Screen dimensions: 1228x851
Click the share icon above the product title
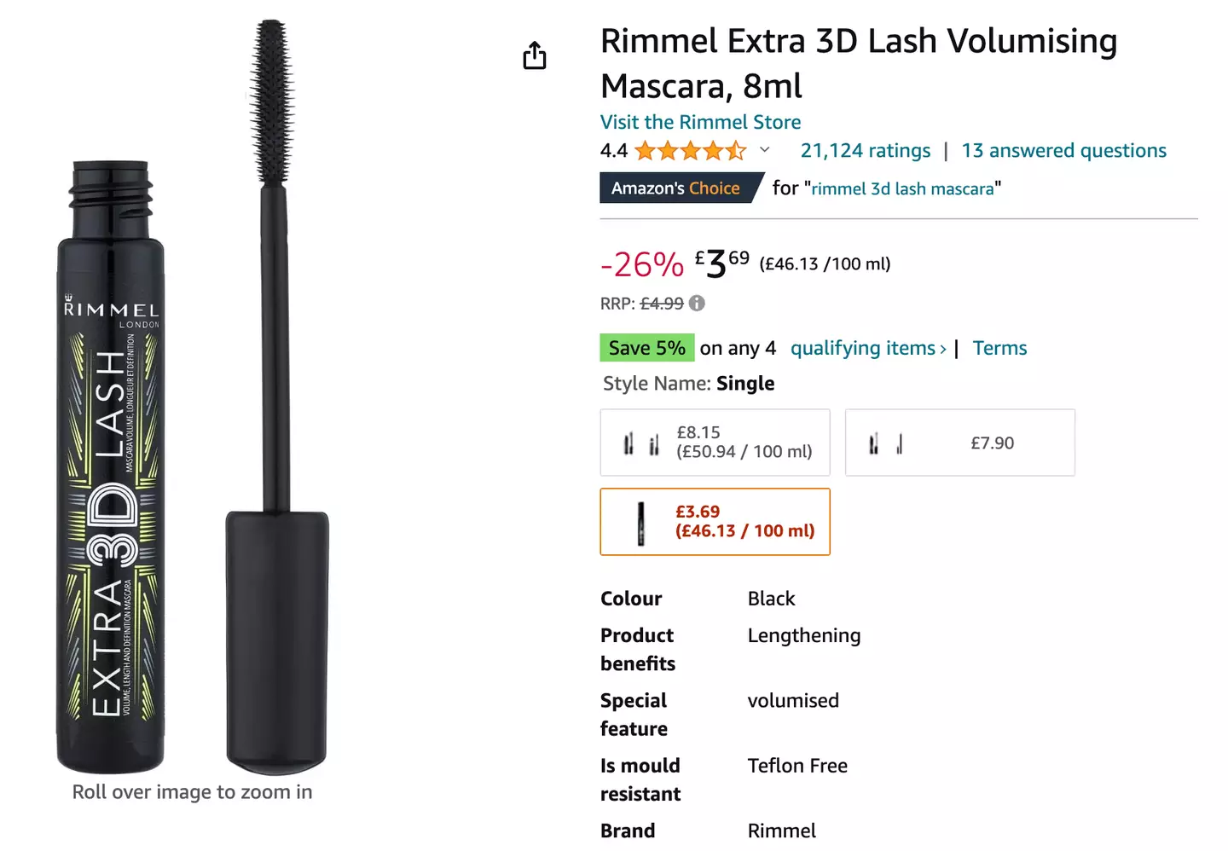click(x=534, y=55)
